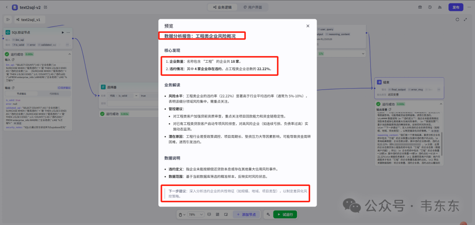This screenshot has height=225, width=475.
Task: Select the 节点输出 tab
Action: click(x=22, y=93)
